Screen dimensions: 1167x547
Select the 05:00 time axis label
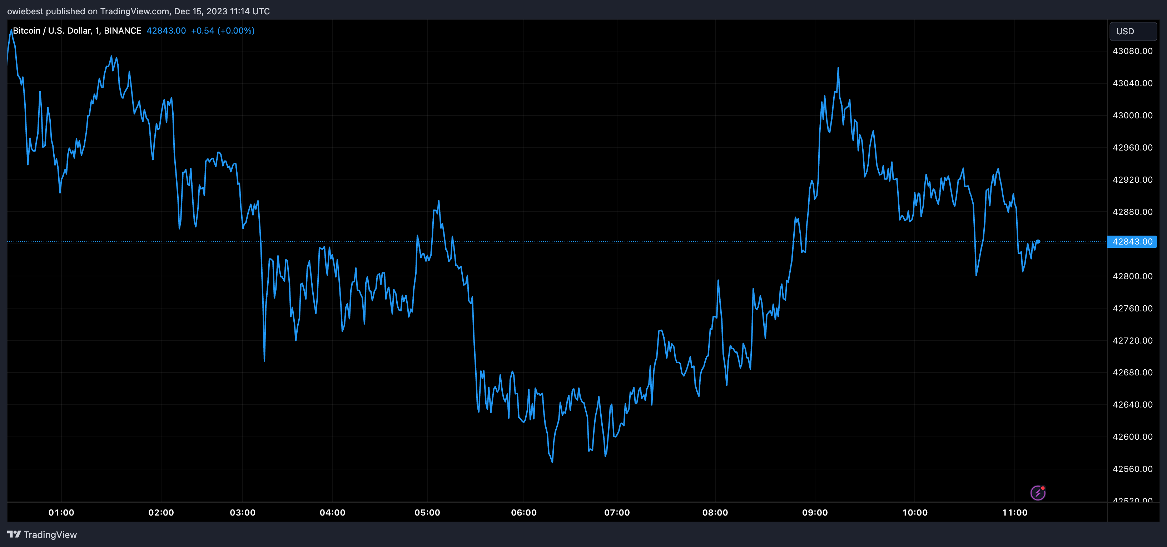[427, 513]
